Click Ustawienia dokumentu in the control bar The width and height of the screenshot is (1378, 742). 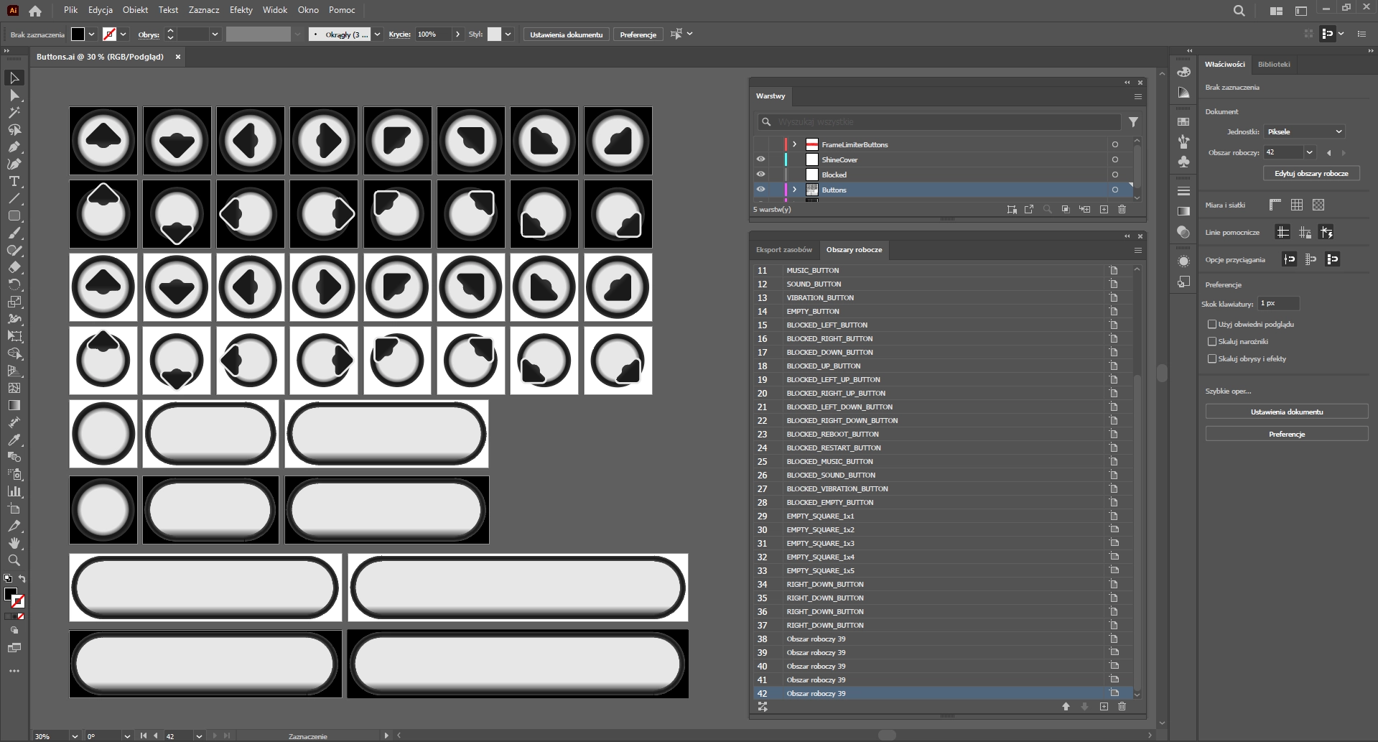tap(566, 34)
